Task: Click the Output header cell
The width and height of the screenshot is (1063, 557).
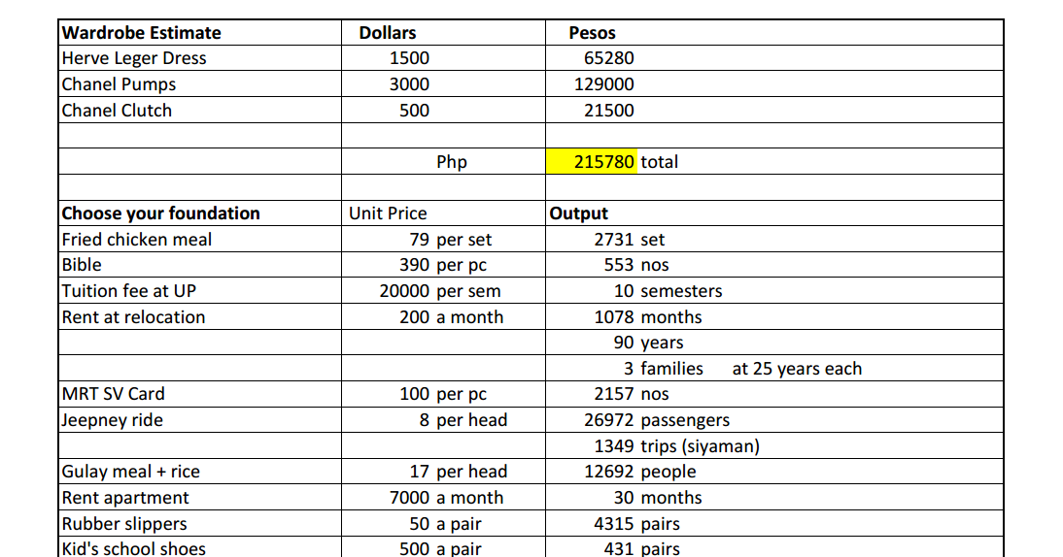Action: point(774,213)
